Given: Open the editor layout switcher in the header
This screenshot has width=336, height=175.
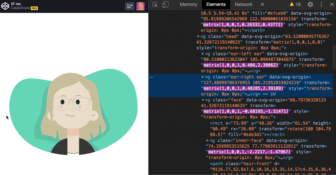Looking at the screenshot, I should 130,6.
